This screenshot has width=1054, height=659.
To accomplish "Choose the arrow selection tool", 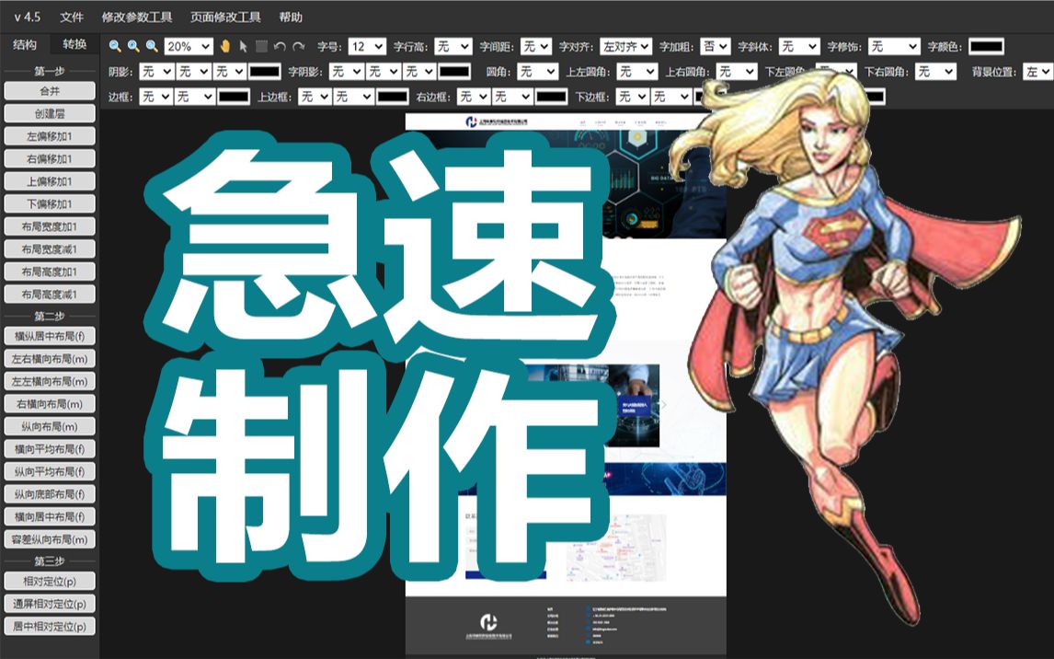I will coord(243,46).
